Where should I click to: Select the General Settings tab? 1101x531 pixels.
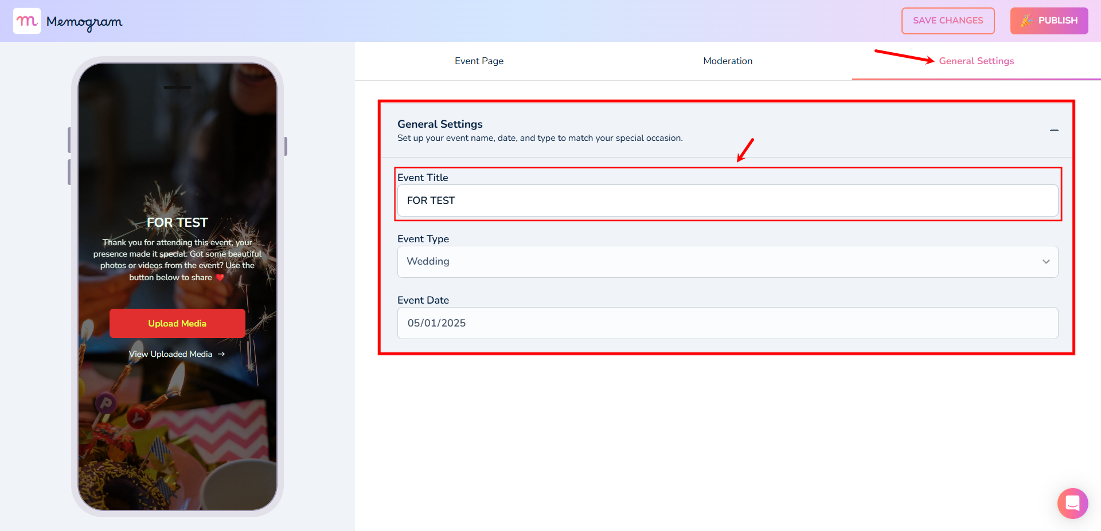976,61
